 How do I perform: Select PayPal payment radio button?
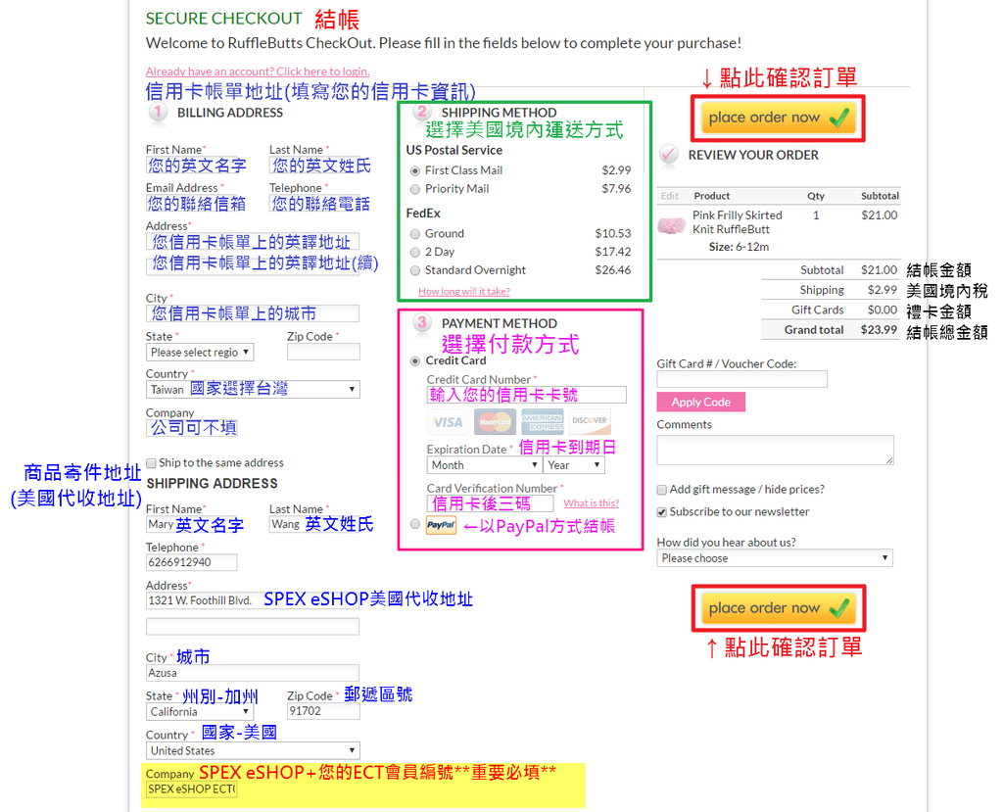click(x=415, y=524)
